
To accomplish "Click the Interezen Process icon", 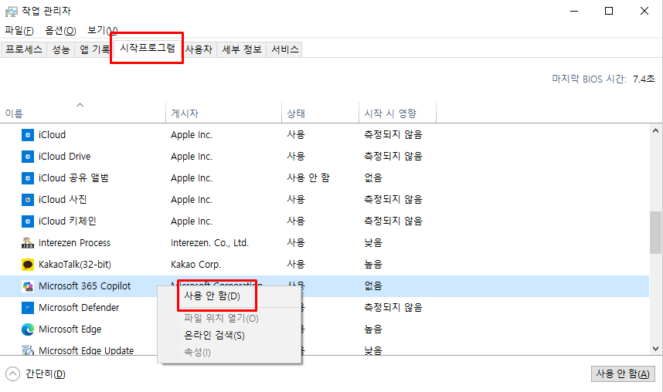I will click(28, 243).
